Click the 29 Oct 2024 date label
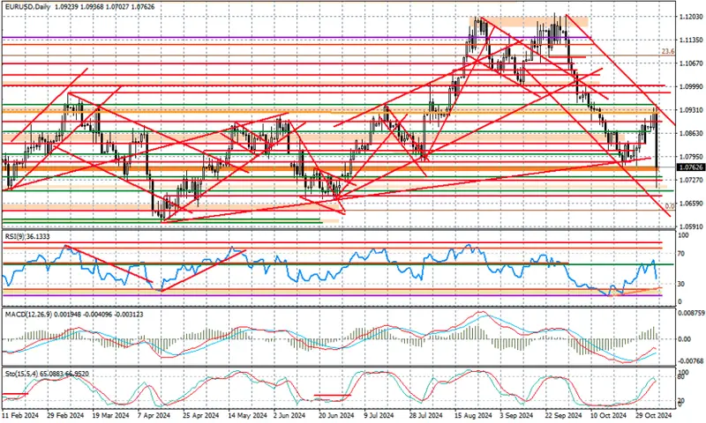 pyautogui.click(x=653, y=415)
